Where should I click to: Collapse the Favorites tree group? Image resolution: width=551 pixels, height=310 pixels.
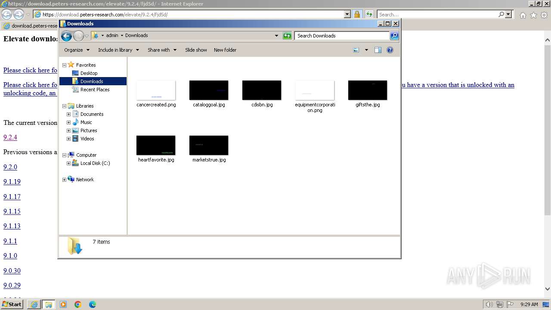(x=65, y=65)
